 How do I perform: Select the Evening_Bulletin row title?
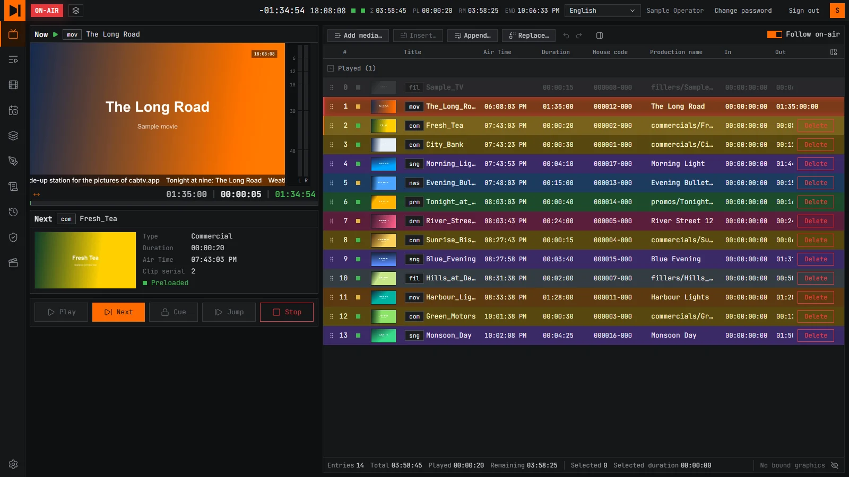[451, 183]
